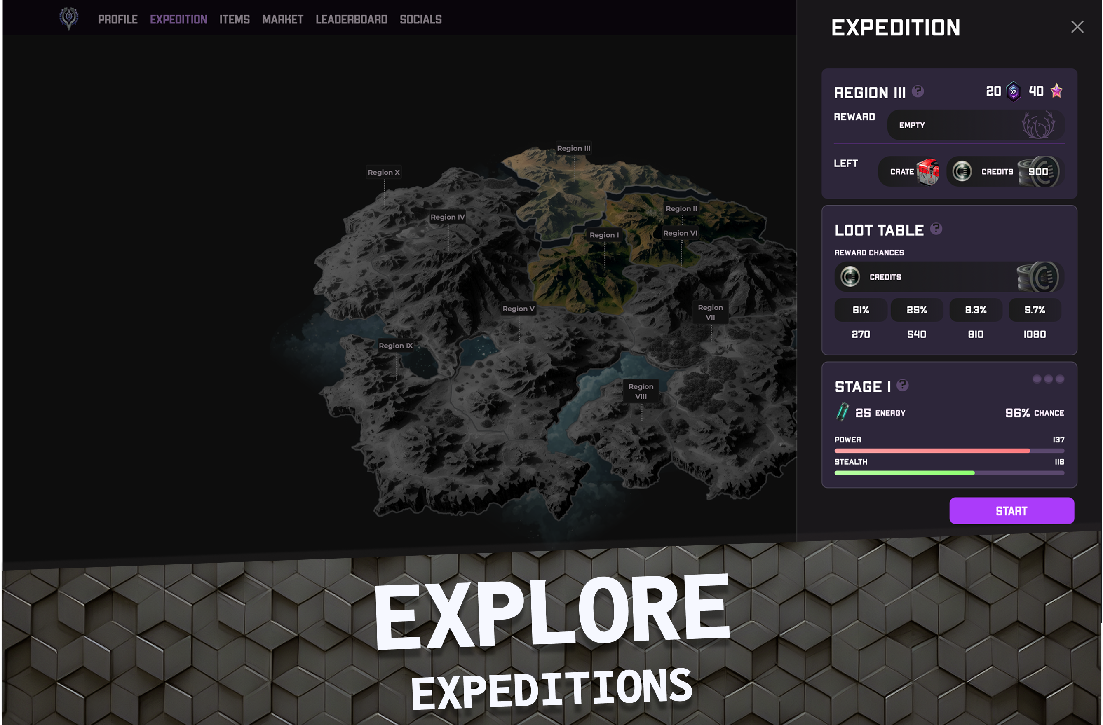The height and width of the screenshot is (725, 1103).
Task: Select the empty reward slot
Action: [976, 125]
